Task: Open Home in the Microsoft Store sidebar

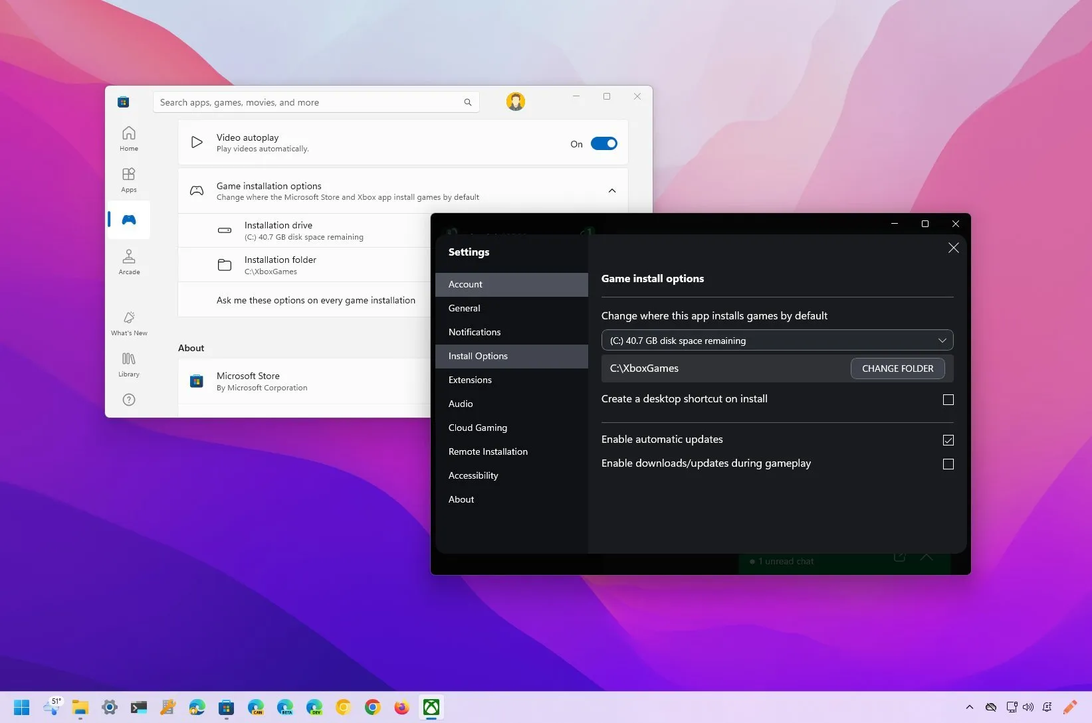Action: pos(128,139)
